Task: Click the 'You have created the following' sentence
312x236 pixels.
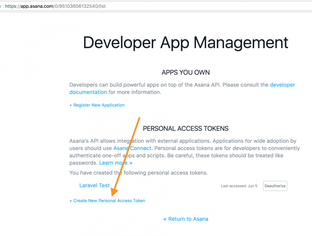Action: [139, 173]
